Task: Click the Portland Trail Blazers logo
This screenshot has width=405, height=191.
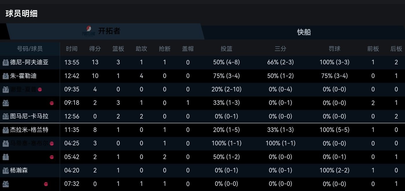Action: (x=89, y=31)
